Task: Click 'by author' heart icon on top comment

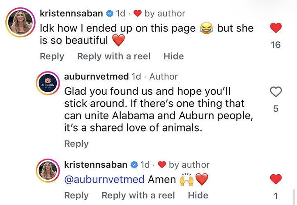Action: click(138, 14)
